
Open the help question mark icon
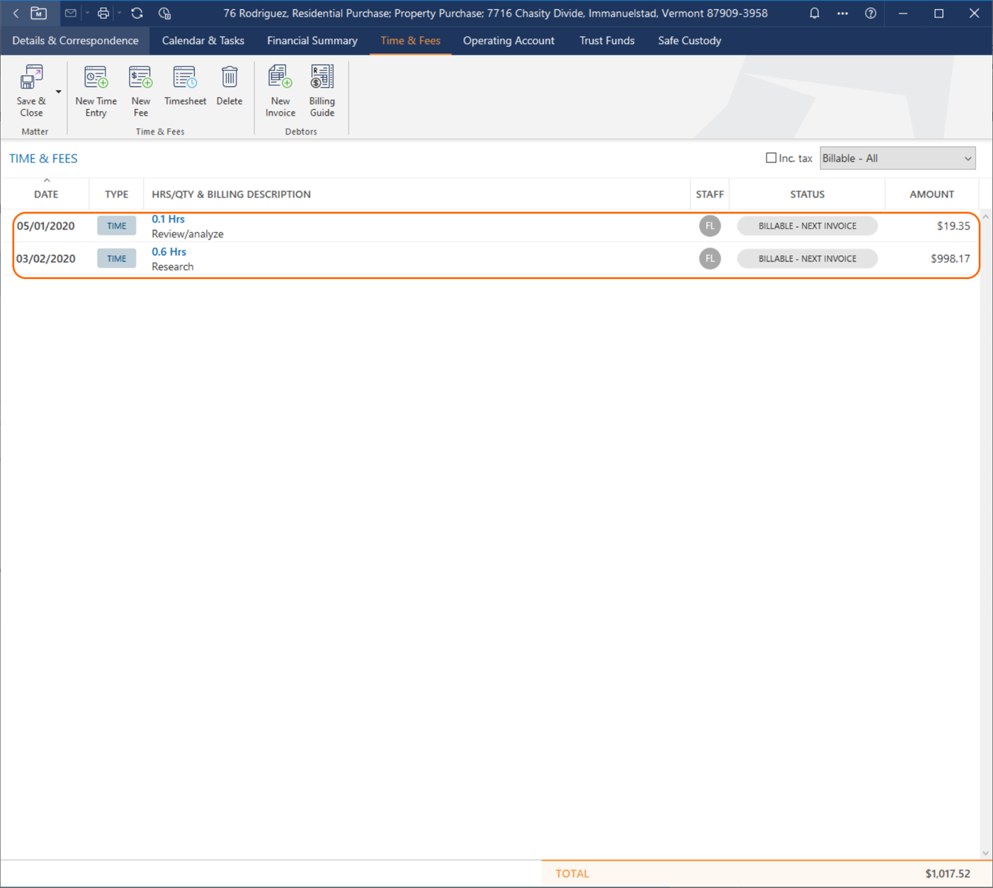870,13
